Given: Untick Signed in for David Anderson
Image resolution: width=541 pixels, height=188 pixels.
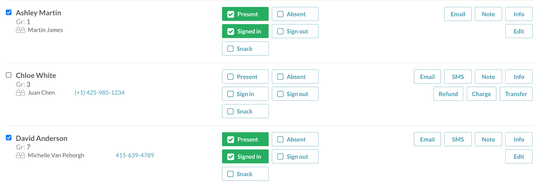Looking at the screenshot, I should pos(245,157).
